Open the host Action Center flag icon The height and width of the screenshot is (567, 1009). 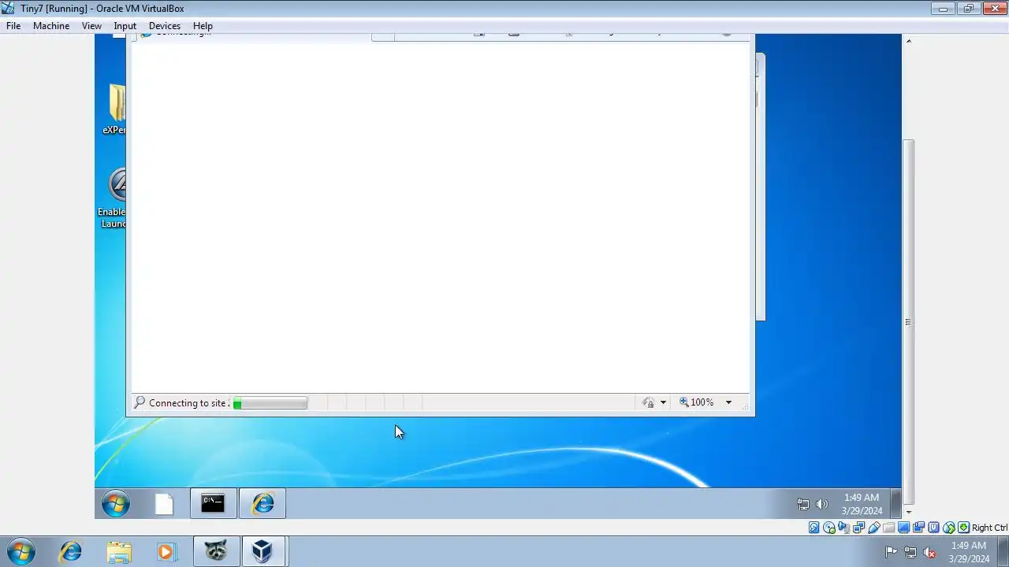click(891, 552)
